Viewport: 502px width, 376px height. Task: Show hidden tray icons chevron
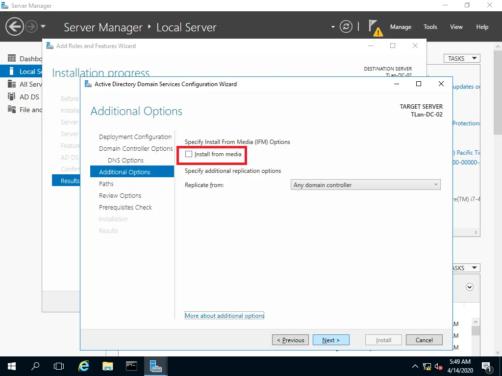pos(415,366)
